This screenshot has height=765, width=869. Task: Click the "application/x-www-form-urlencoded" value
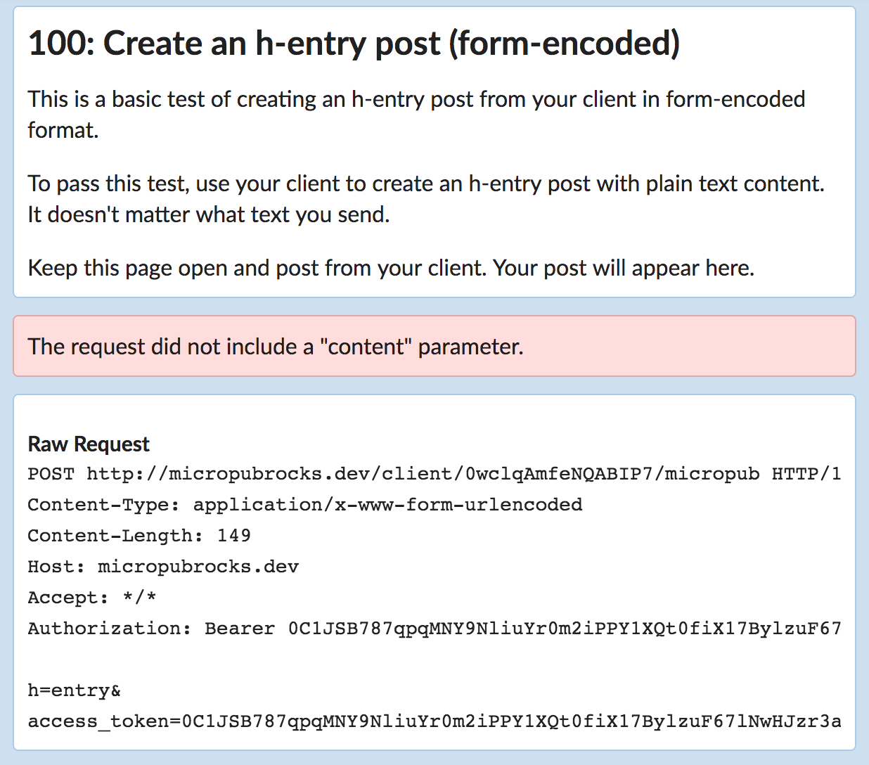[x=388, y=505]
